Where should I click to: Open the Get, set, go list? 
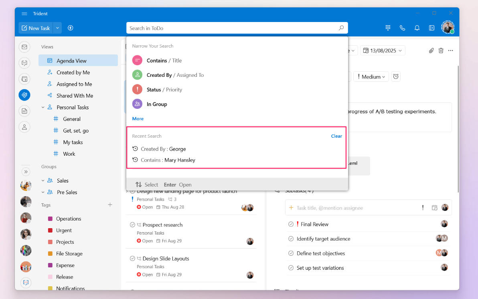tap(76, 130)
